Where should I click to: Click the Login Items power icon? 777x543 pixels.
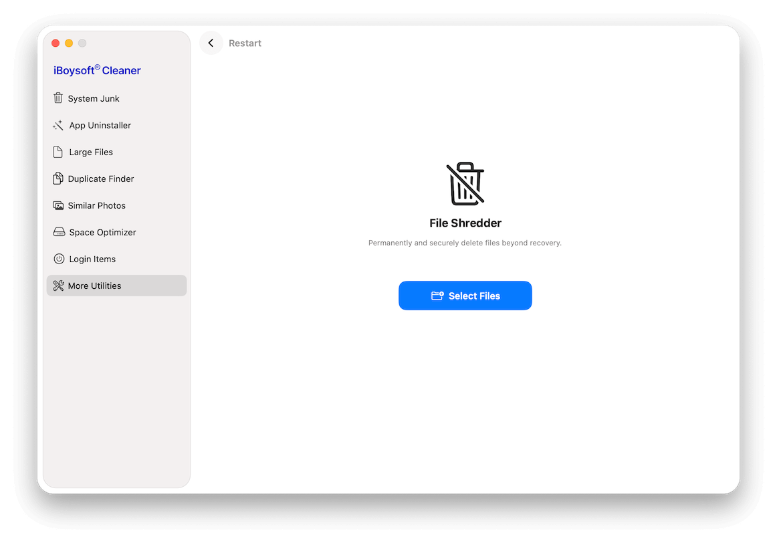[59, 259]
